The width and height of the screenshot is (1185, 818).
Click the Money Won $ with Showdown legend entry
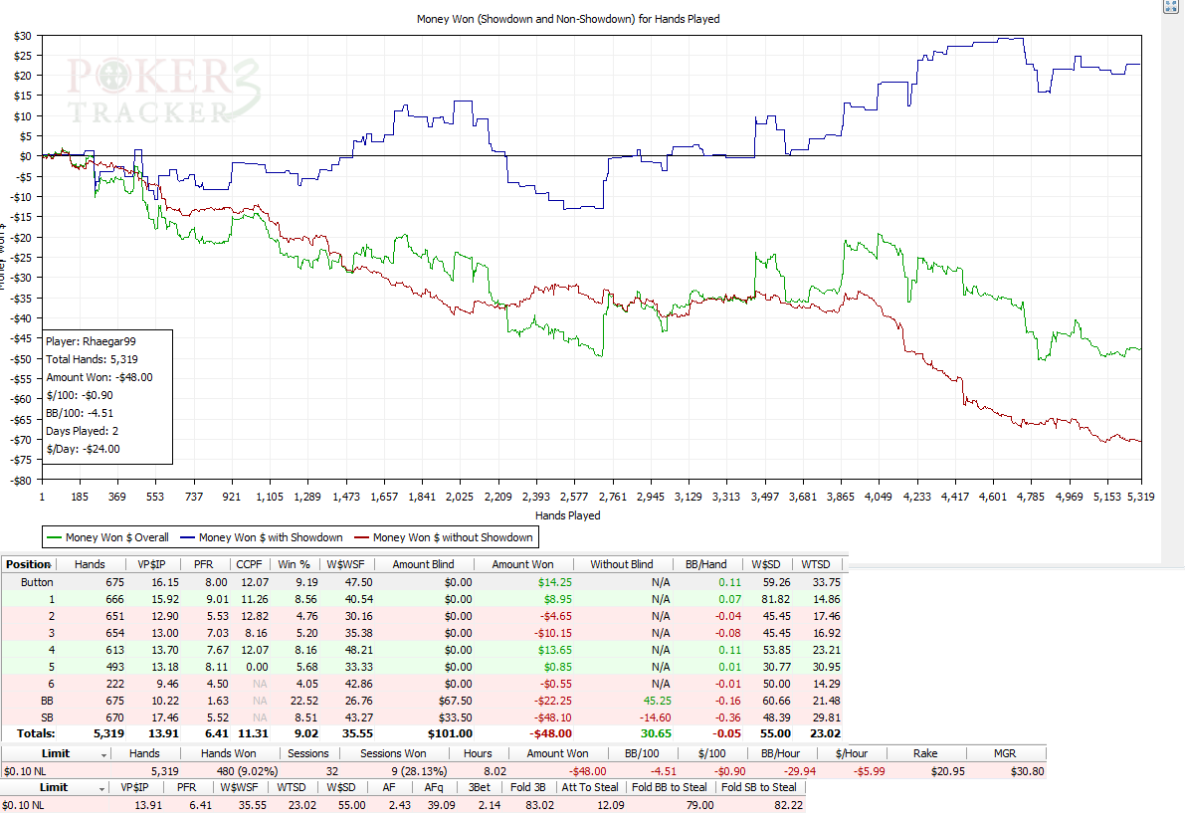pyautogui.click(x=263, y=537)
